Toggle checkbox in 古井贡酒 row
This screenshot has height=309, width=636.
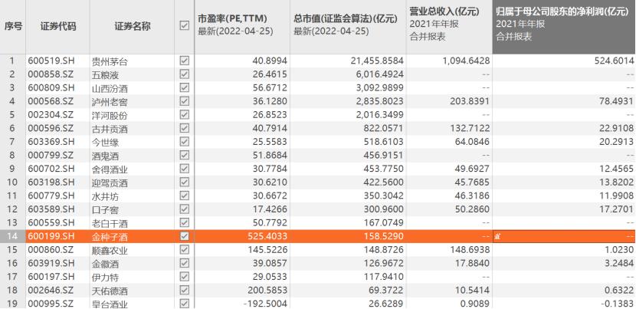(x=184, y=128)
